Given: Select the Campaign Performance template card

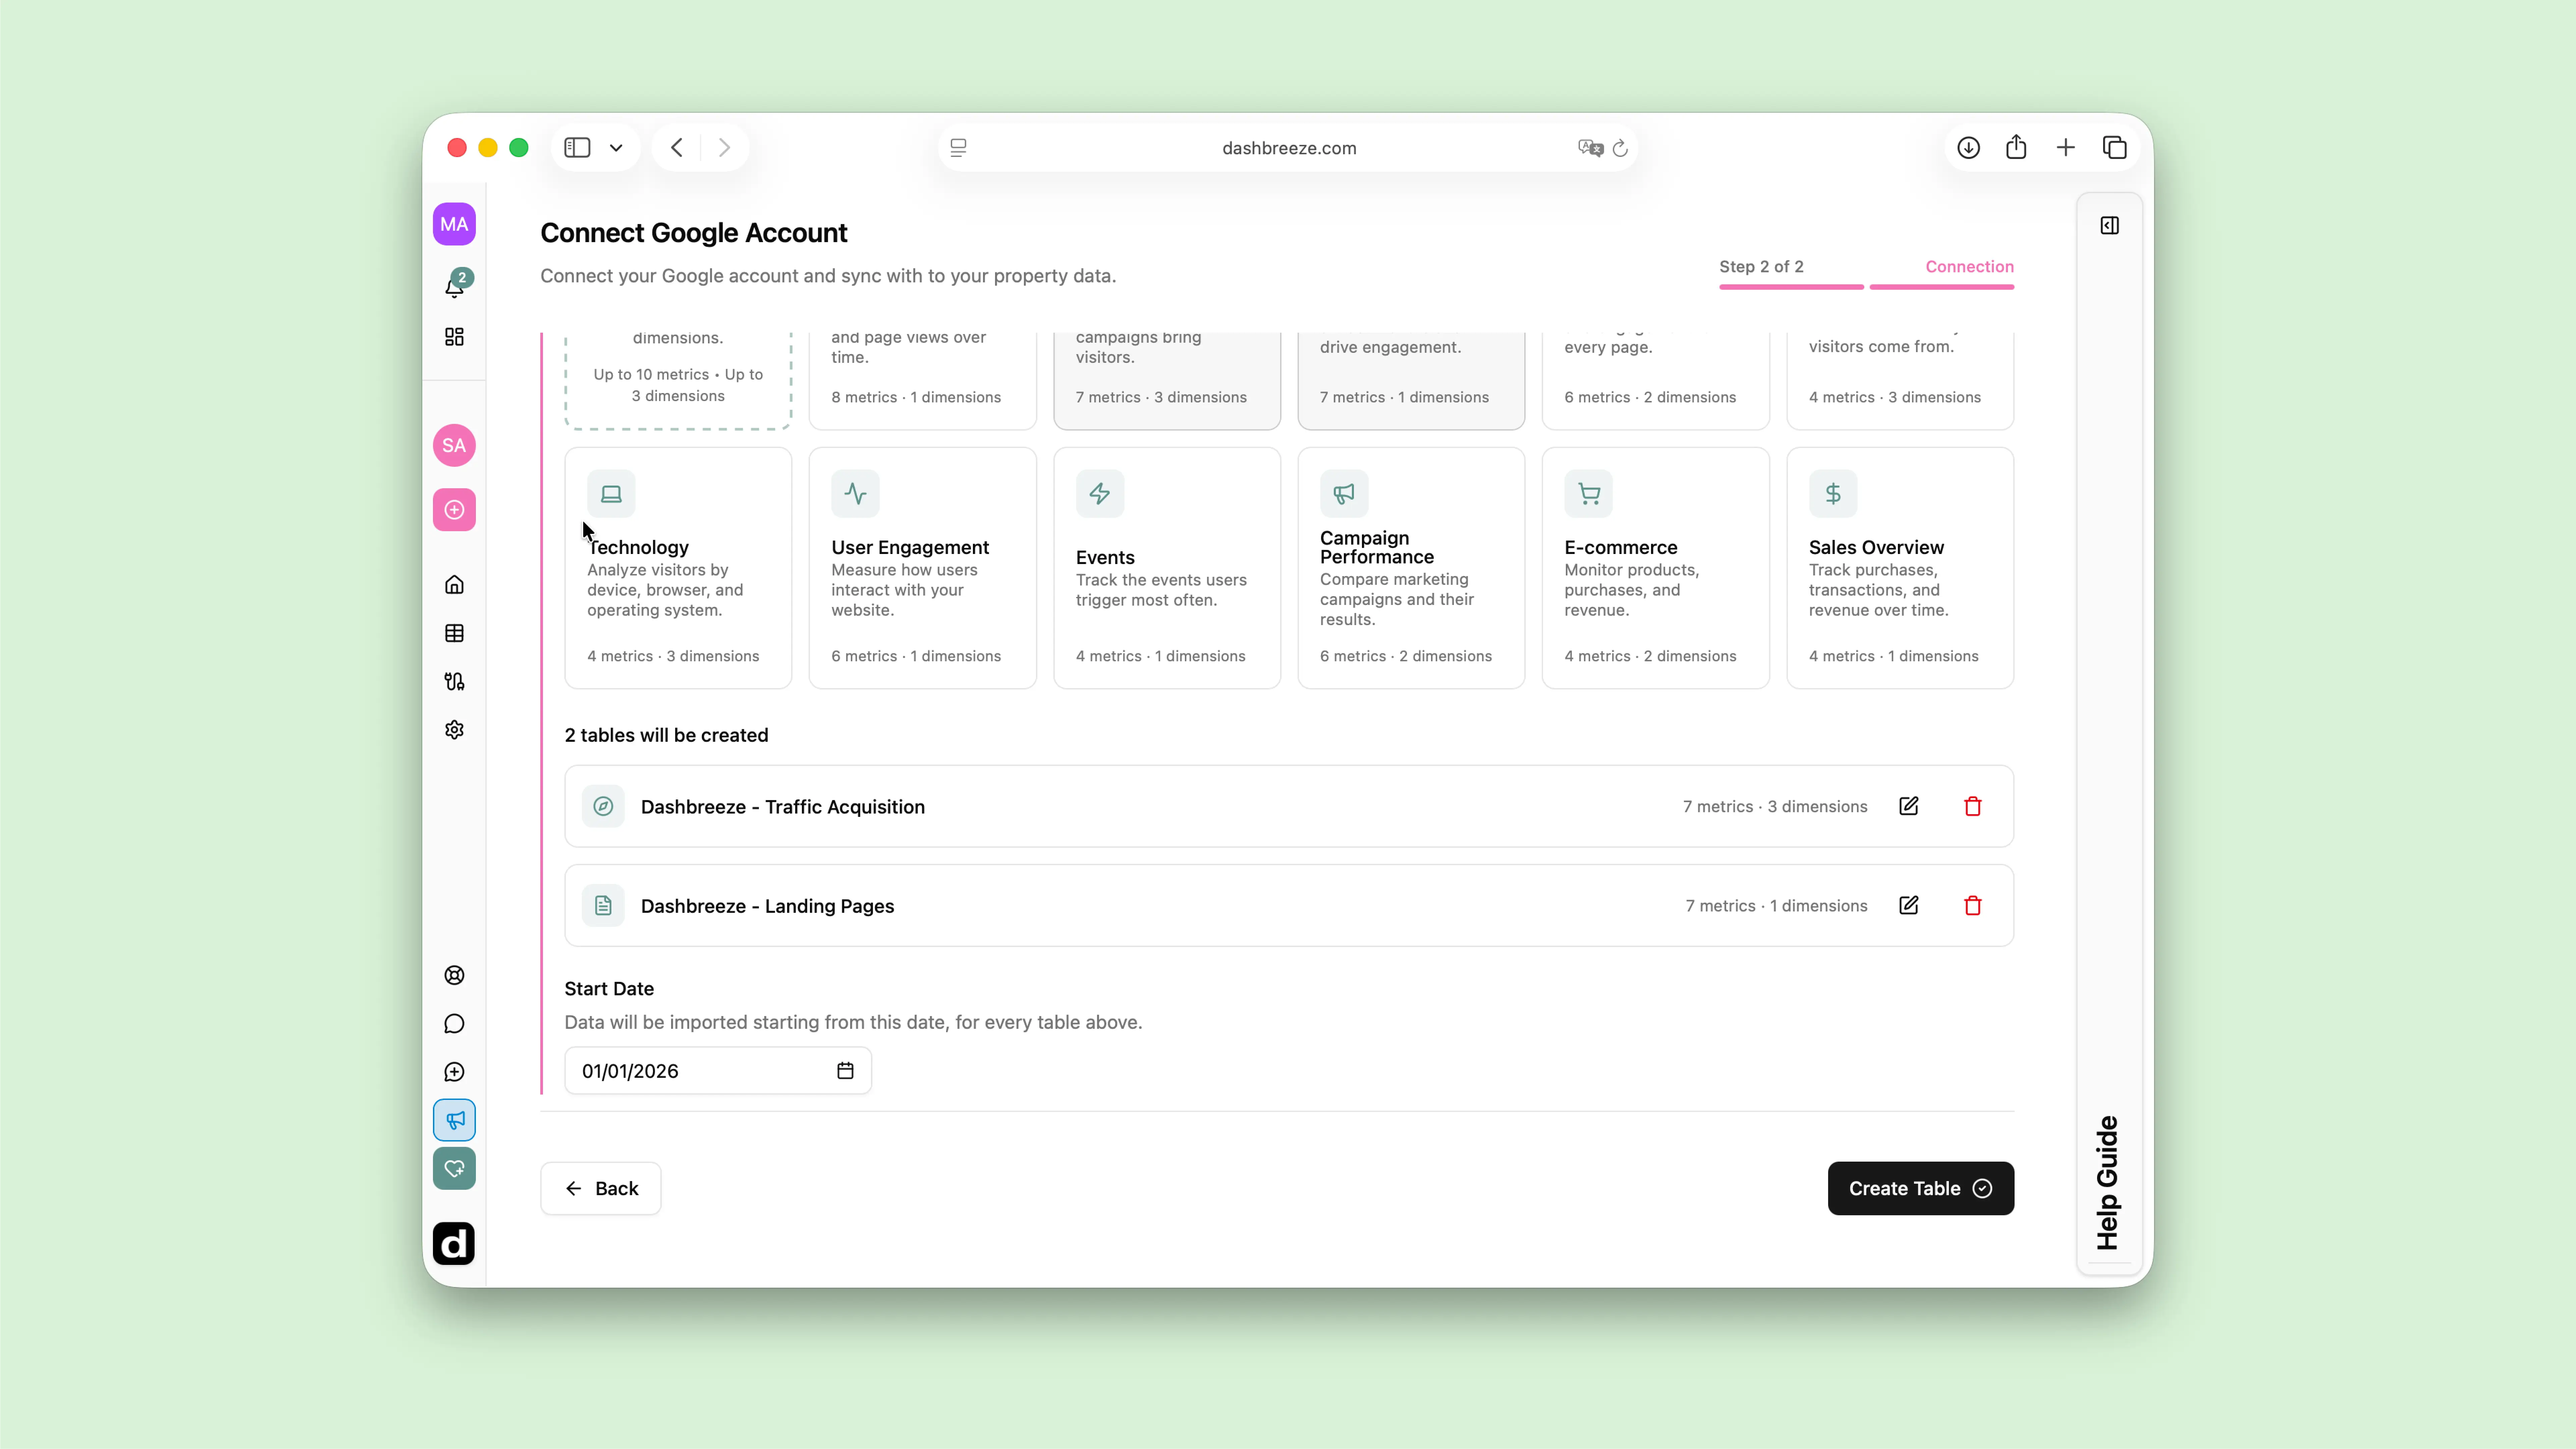Looking at the screenshot, I should click(x=1411, y=568).
